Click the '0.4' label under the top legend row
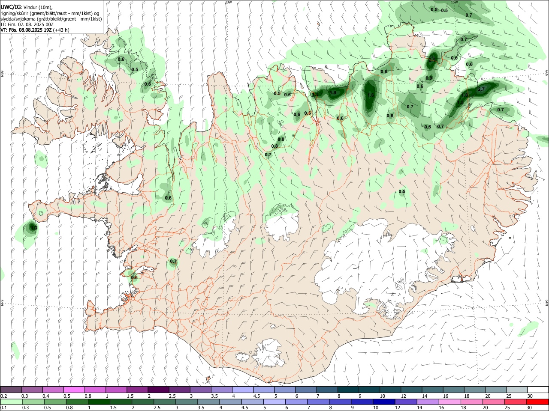Image resolution: width=549 pixels, height=411 pixels. coord(46,396)
